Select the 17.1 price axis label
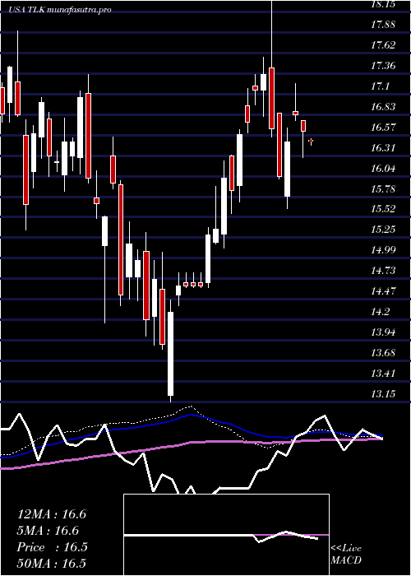 pyautogui.click(x=380, y=86)
